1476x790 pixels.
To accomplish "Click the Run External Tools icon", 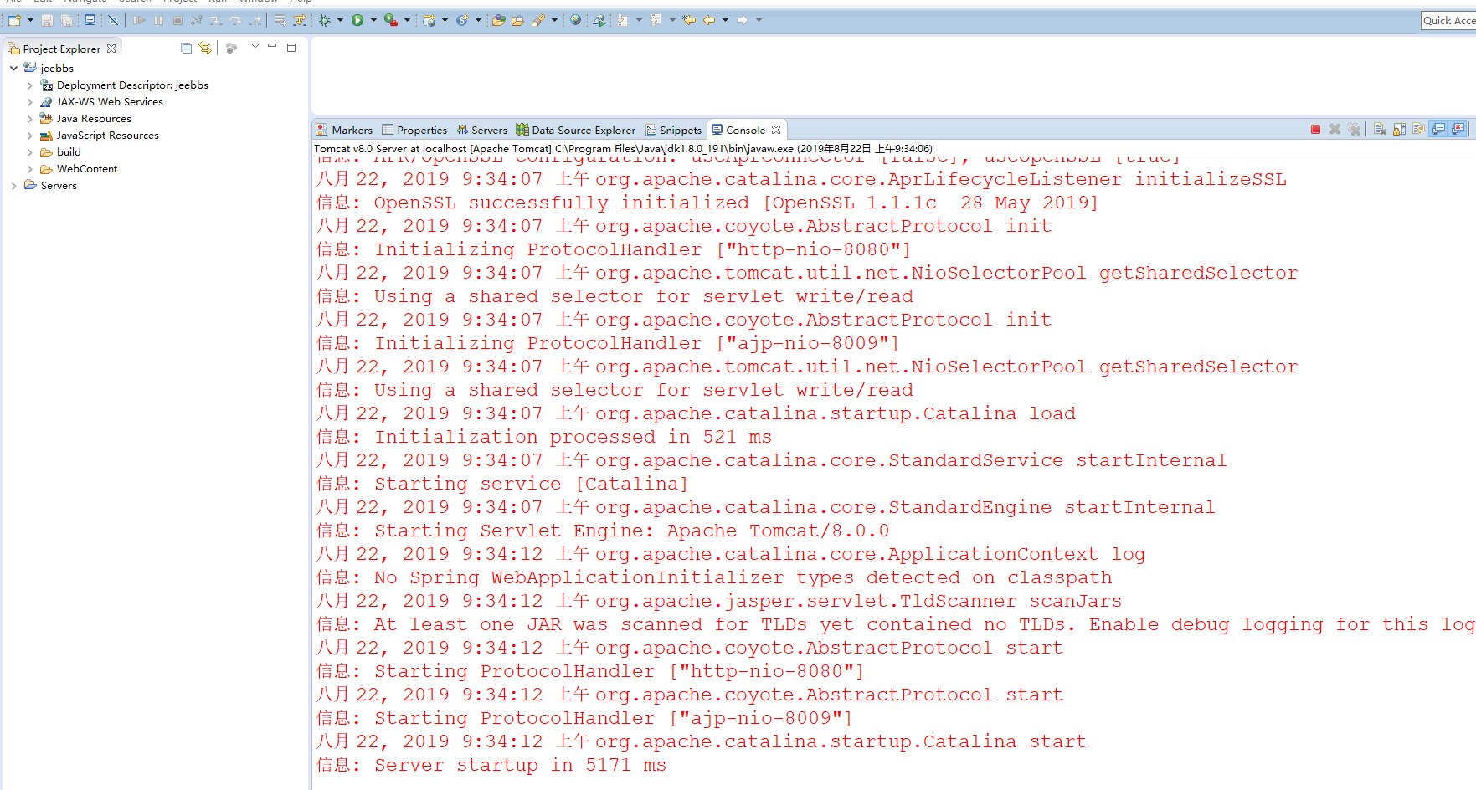I will click(390, 20).
